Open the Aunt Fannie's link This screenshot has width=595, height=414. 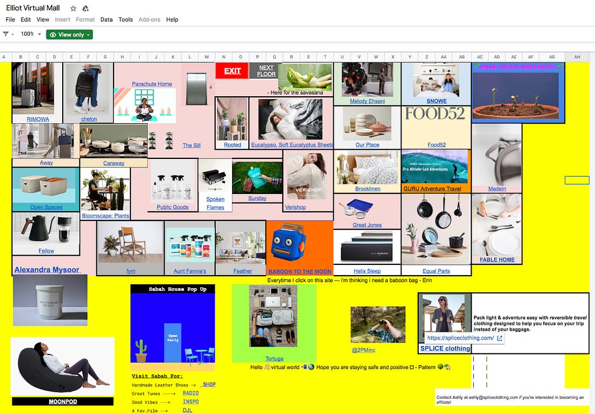tap(190, 271)
